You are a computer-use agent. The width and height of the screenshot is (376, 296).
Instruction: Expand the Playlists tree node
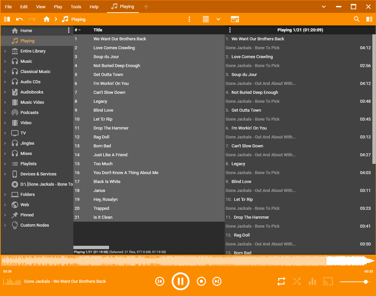point(5,164)
